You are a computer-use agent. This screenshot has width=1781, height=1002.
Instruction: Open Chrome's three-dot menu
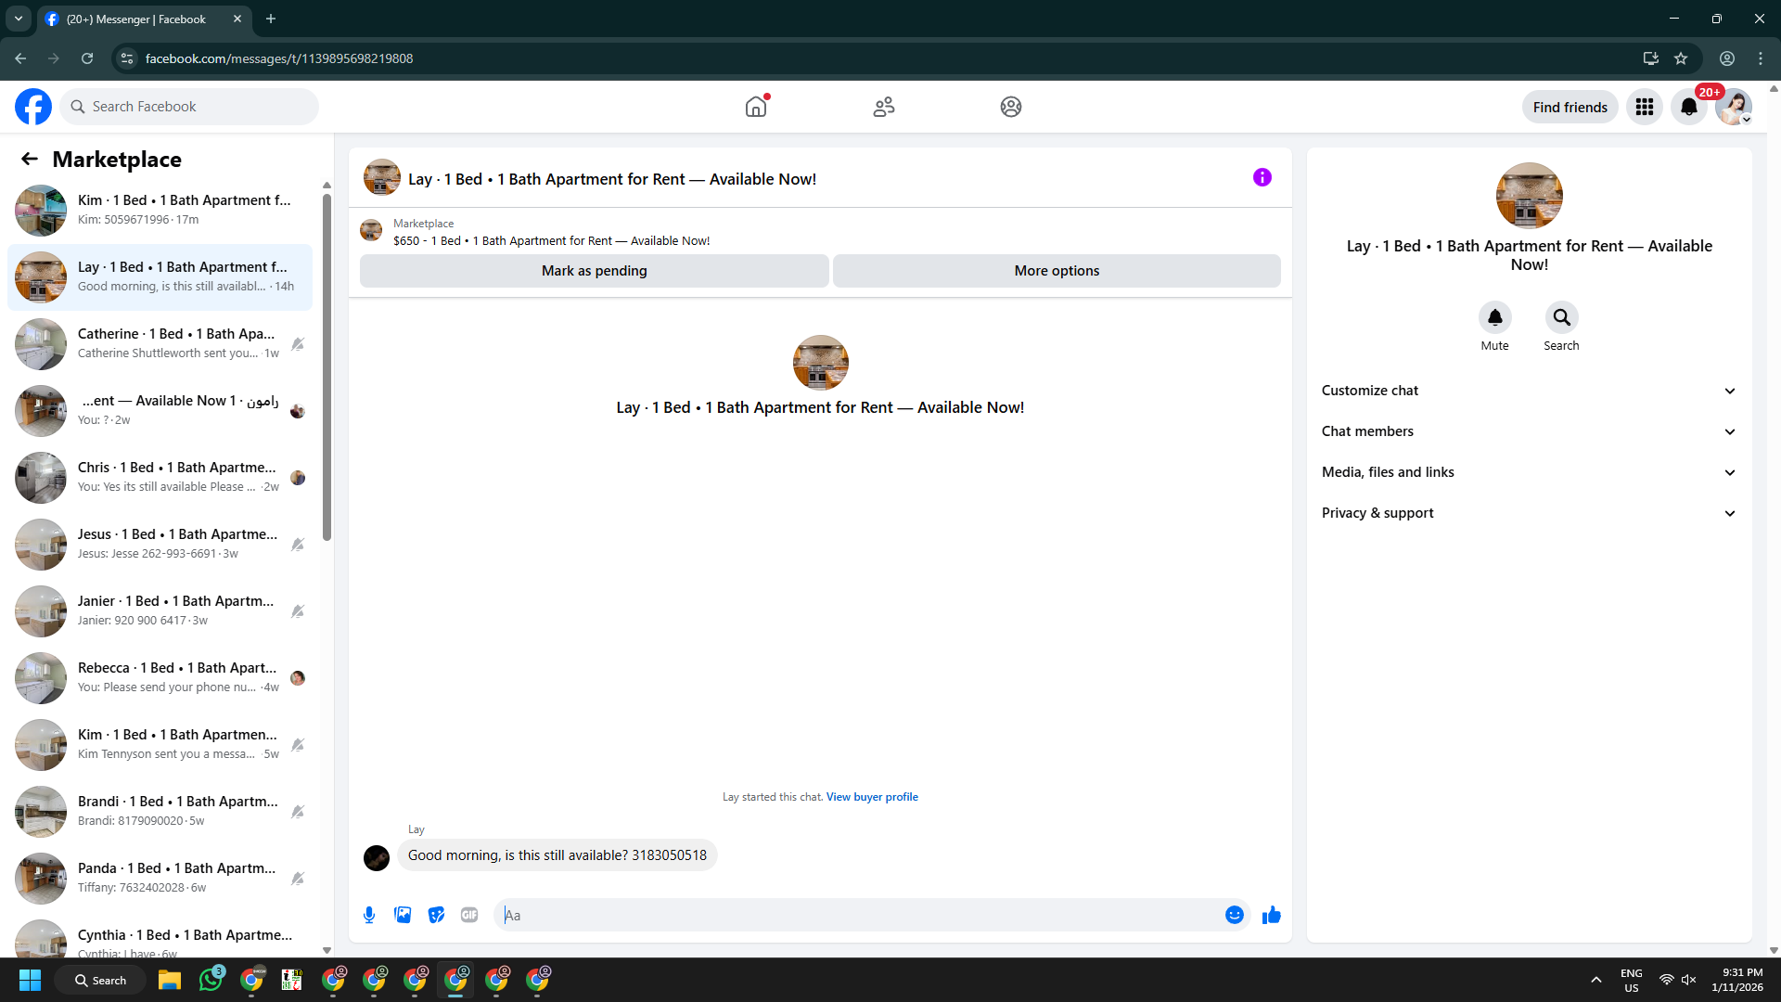pyautogui.click(x=1761, y=58)
